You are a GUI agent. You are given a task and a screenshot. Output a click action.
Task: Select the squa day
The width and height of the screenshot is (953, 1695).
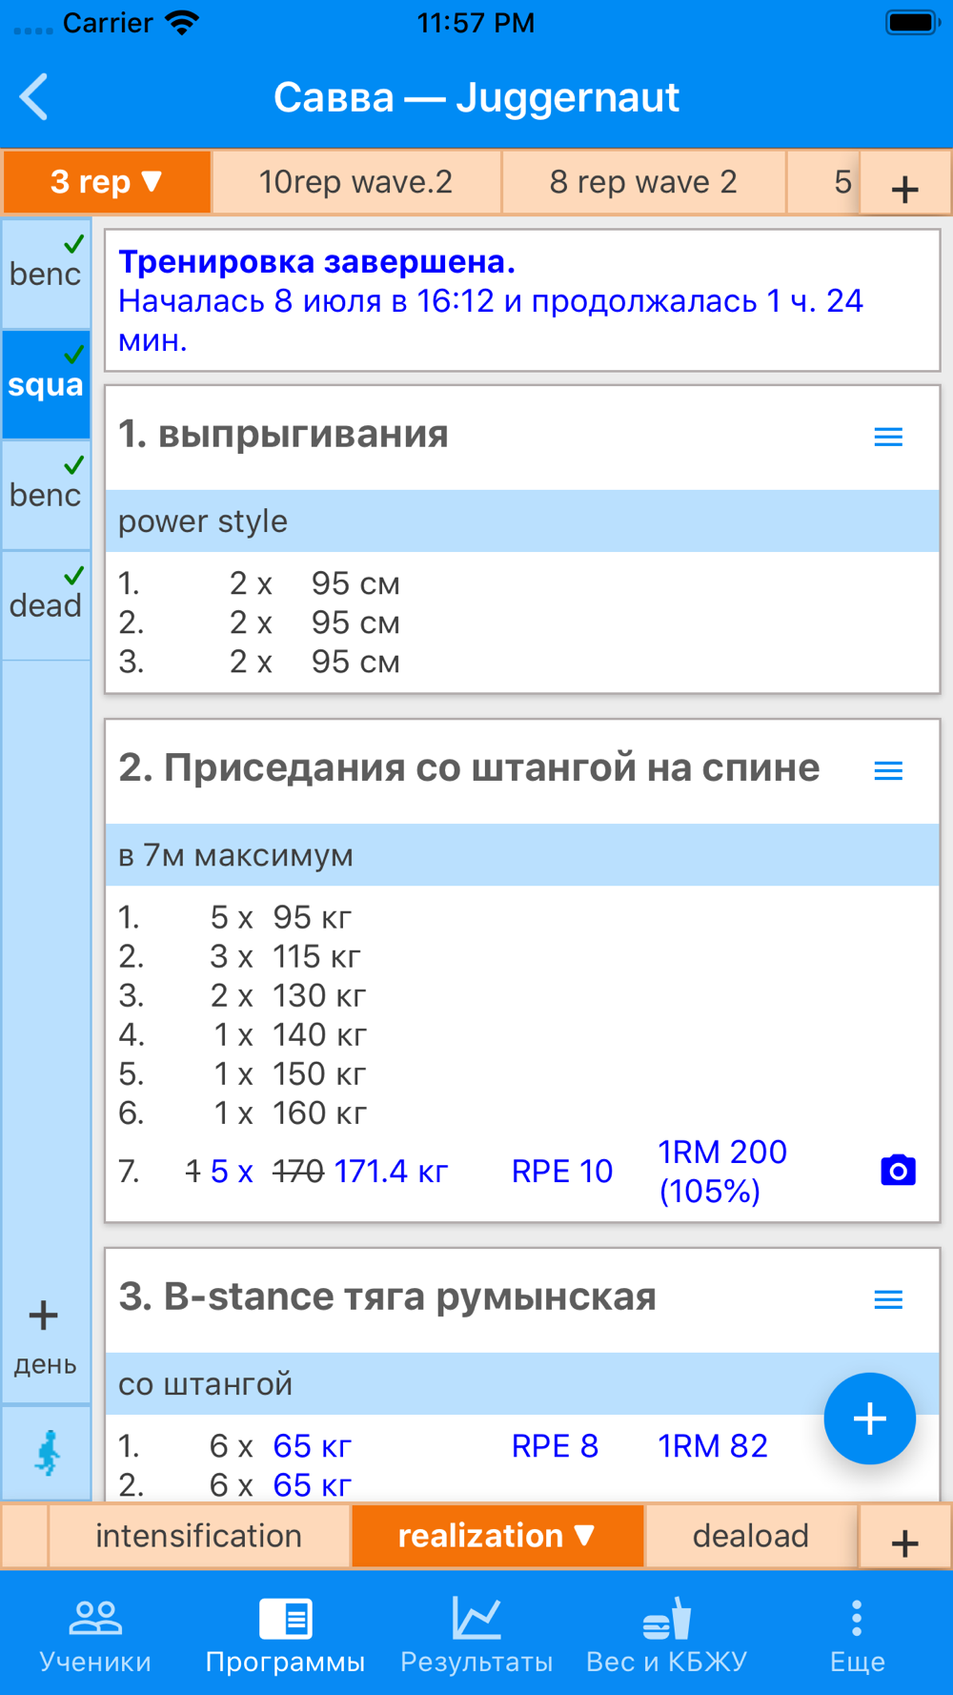point(46,384)
